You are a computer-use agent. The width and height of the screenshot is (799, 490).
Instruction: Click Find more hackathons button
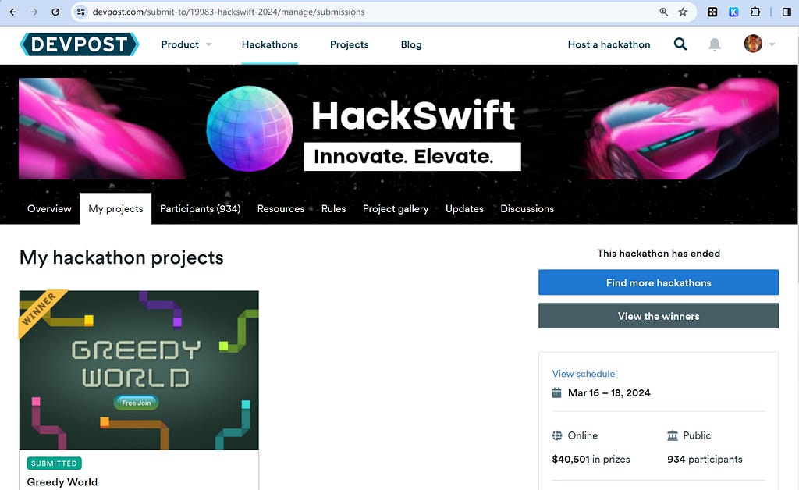(659, 282)
